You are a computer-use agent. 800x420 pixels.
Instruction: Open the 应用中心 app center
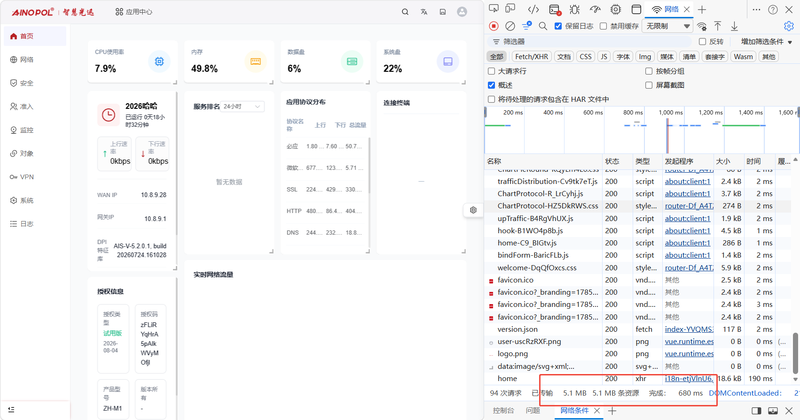134,12
